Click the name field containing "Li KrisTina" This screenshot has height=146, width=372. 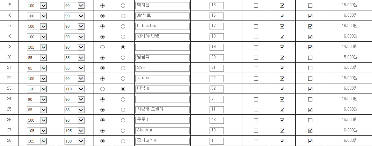tap(162, 26)
